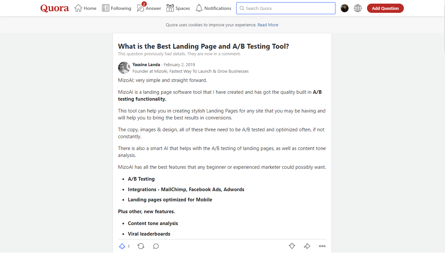Open the Following tab
The width and height of the screenshot is (445, 254).
click(117, 8)
